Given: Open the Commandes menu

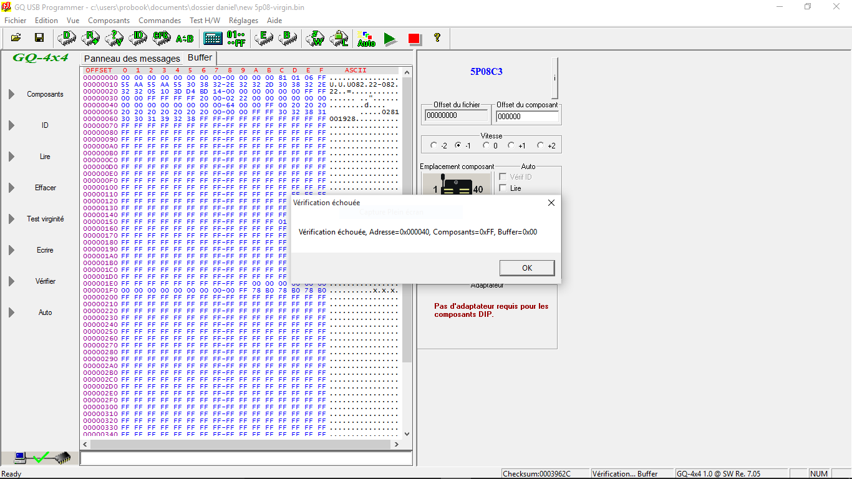Looking at the screenshot, I should click(x=160, y=21).
